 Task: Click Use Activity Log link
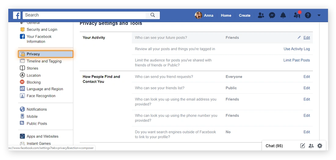pyautogui.click(x=297, y=49)
